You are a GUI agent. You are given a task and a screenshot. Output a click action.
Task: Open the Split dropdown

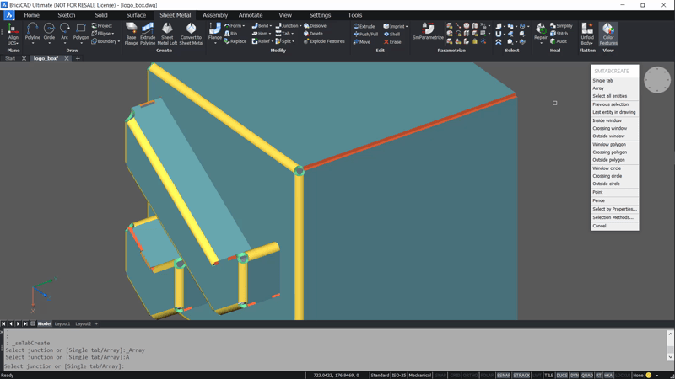pyautogui.click(x=294, y=41)
